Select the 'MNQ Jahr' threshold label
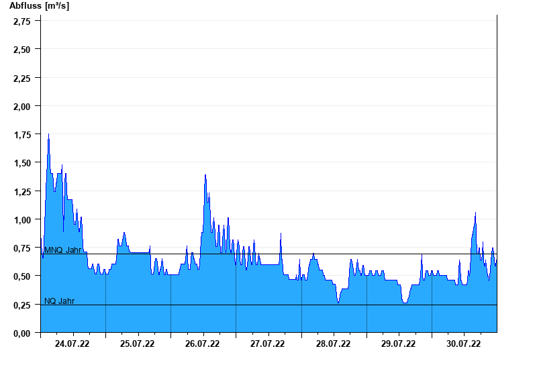 pyautogui.click(x=63, y=250)
